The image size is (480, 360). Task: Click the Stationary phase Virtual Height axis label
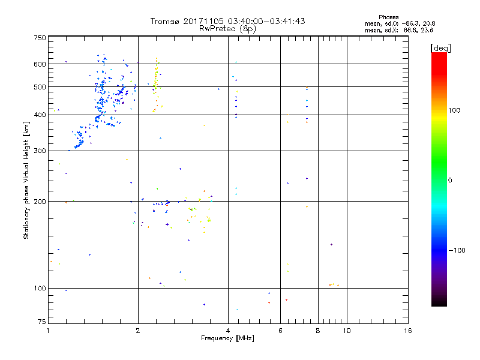tap(26, 180)
